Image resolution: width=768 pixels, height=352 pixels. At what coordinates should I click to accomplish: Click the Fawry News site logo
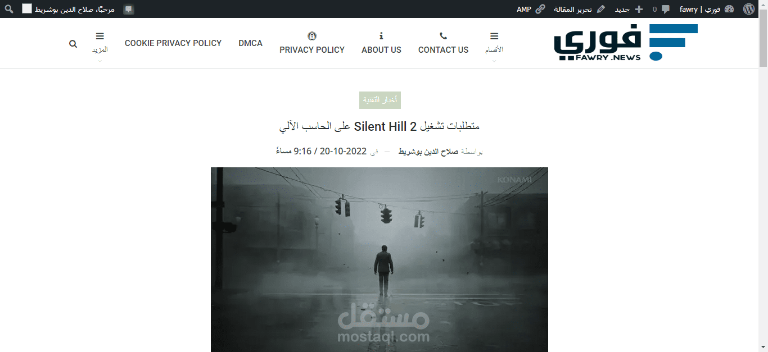626,42
